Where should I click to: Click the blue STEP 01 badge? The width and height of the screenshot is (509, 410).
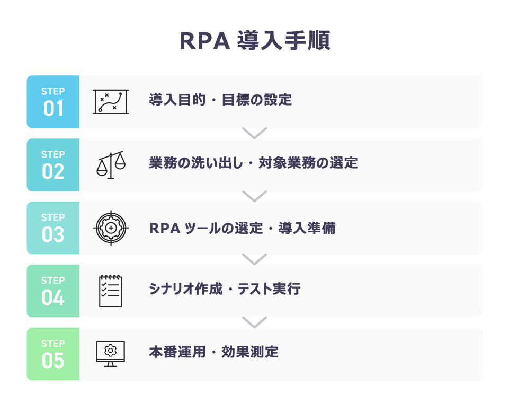53,102
